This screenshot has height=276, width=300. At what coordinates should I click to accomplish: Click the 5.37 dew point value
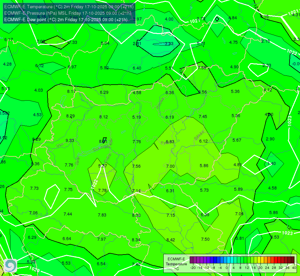pos(103,166)
